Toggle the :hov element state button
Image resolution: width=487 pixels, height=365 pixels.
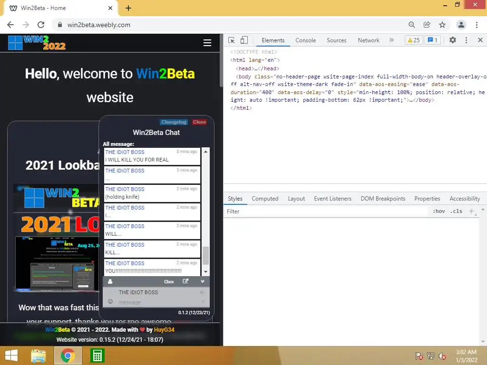pyautogui.click(x=438, y=211)
